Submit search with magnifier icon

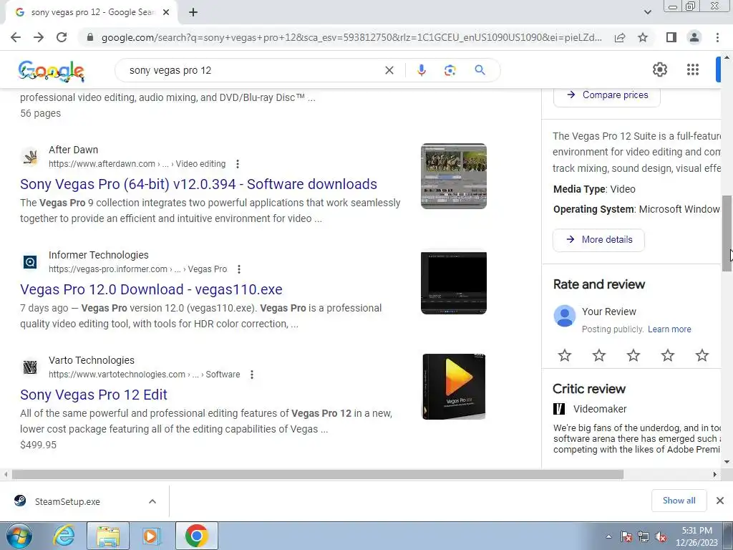(x=480, y=70)
